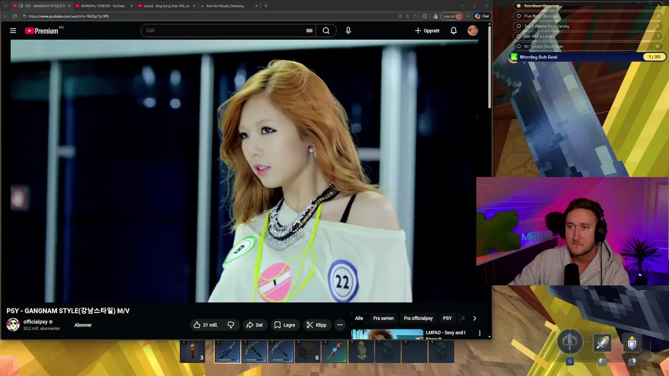The image size is (669, 376).
Task: Start voice search with microphone icon
Action: [x=348, y=31]
